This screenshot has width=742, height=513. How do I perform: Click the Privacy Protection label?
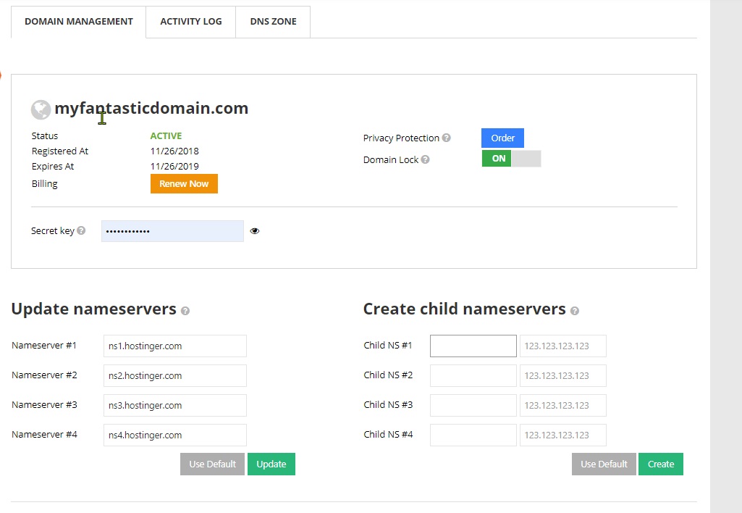pos(401,138)
